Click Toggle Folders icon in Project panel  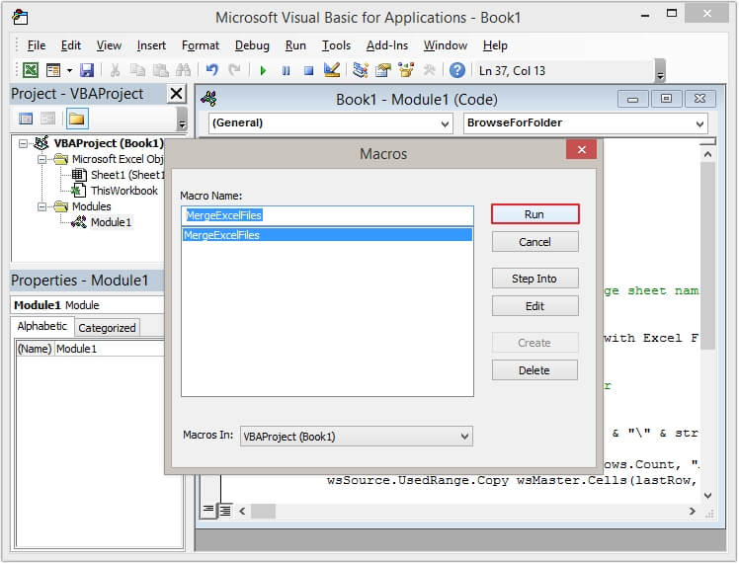[x=76, y=119]
